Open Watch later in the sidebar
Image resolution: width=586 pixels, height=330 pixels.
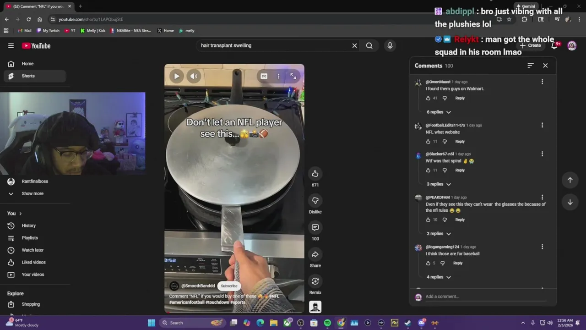coord(35,250)
